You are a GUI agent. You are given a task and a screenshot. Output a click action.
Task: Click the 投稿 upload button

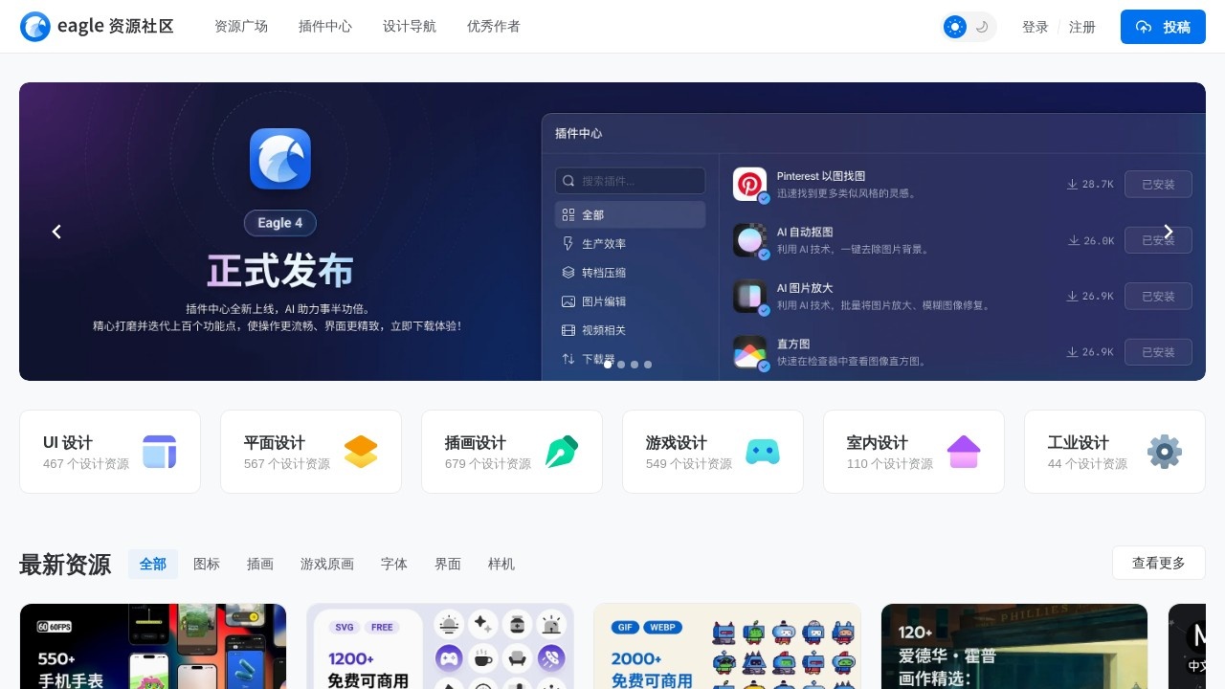pos(1163,27)
